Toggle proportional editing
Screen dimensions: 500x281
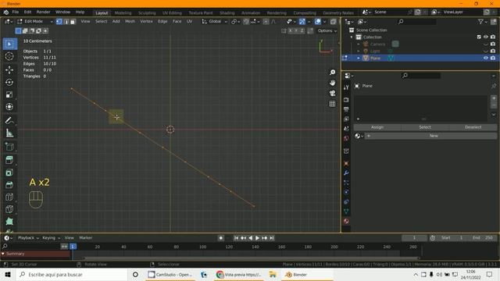pyautogui.click(x=266, y=21)
